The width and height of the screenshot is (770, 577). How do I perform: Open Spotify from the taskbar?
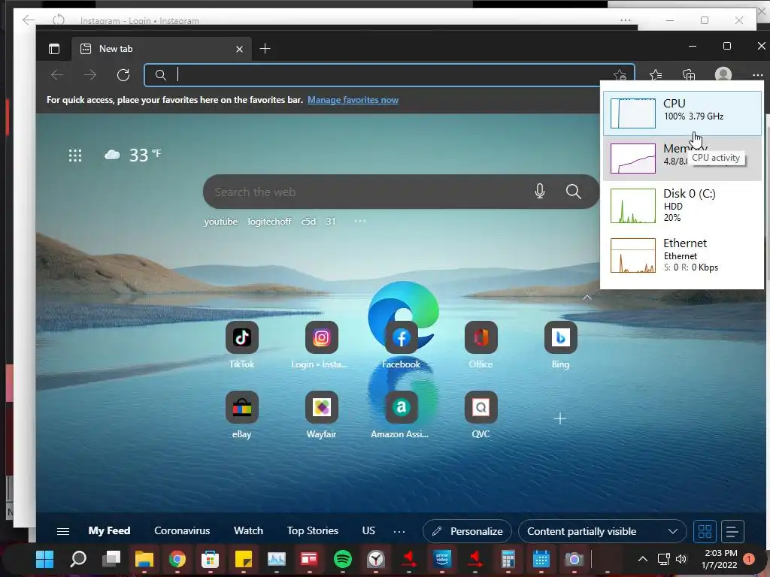coord(342,559)
